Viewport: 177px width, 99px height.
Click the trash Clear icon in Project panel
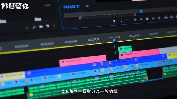tap(54, 26)
